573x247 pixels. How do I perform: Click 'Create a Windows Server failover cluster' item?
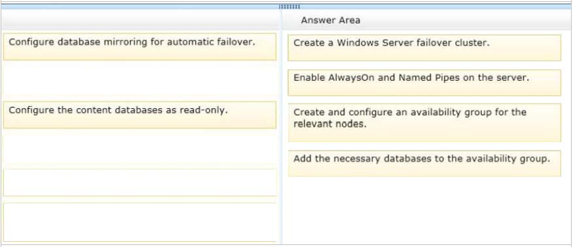424,48
